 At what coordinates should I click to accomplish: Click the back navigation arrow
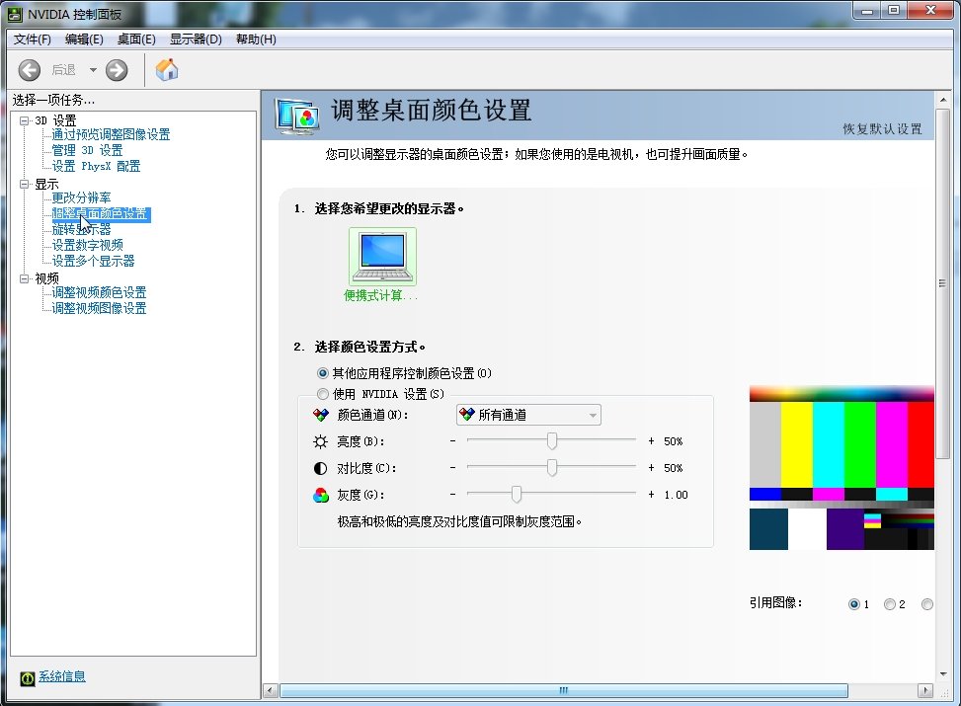coord(30,70)
